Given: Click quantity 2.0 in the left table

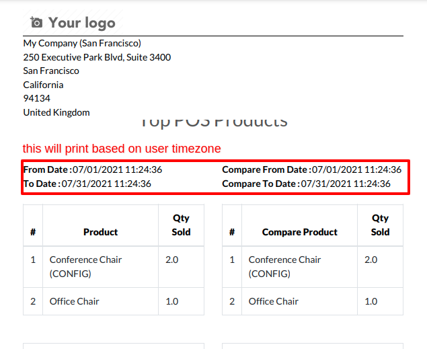Looking at the screenshot, I should pos(172,260).
